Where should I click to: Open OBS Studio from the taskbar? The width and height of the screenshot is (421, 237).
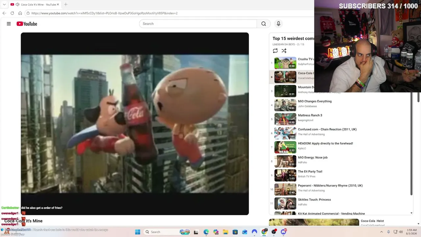click(274, 232)
